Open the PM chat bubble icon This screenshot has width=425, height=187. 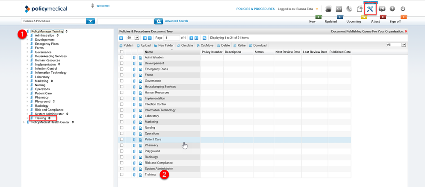point(382,9)
